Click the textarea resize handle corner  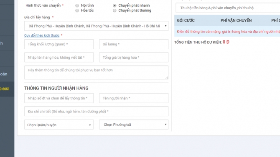click(167, 77)
